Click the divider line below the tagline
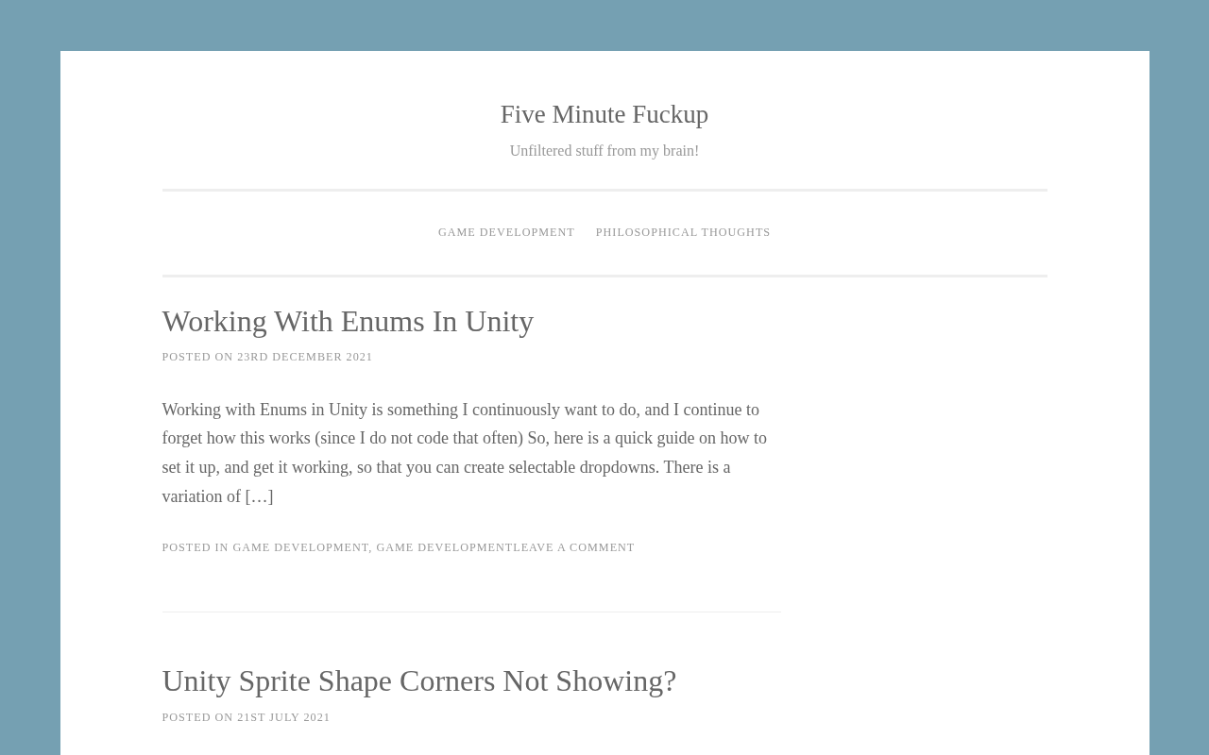This screenshot has height=755, width=1209. coord(604,191)
